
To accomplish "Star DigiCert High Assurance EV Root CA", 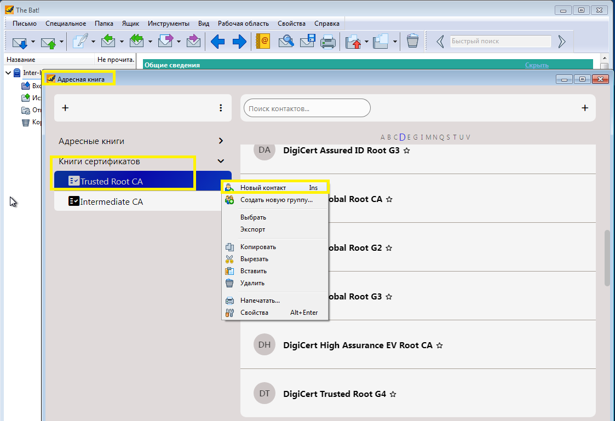I will click(x=440, y=345).
